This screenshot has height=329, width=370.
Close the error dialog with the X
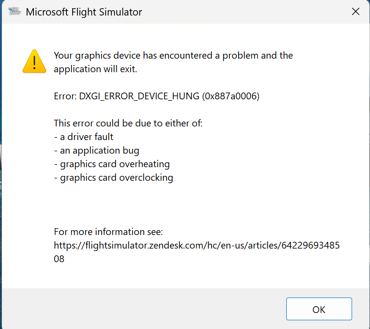pyautogui.click(x=355, y=12)
